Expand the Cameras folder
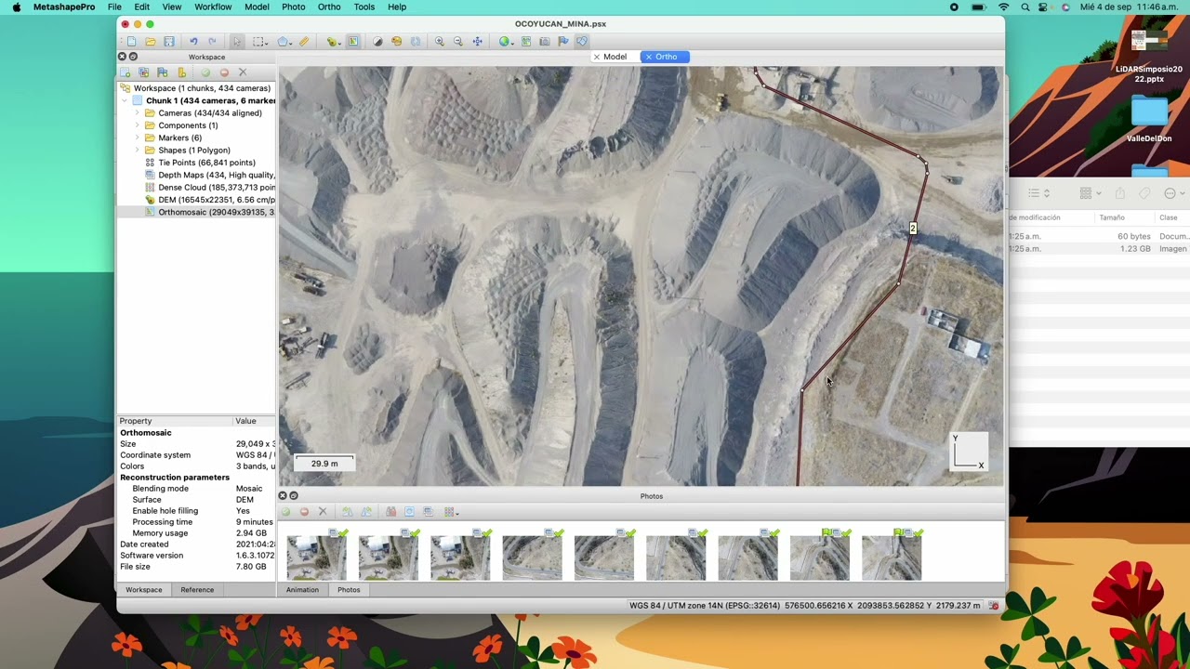This screenshot has height=669, width=1190. point(138,113)
